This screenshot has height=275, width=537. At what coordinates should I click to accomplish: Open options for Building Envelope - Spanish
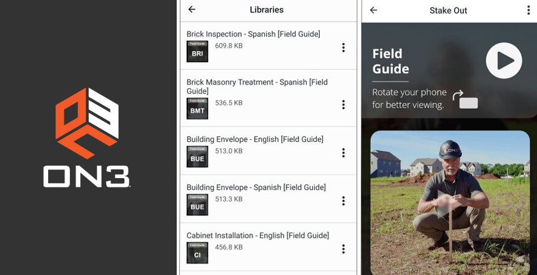[x=343, y=201]
